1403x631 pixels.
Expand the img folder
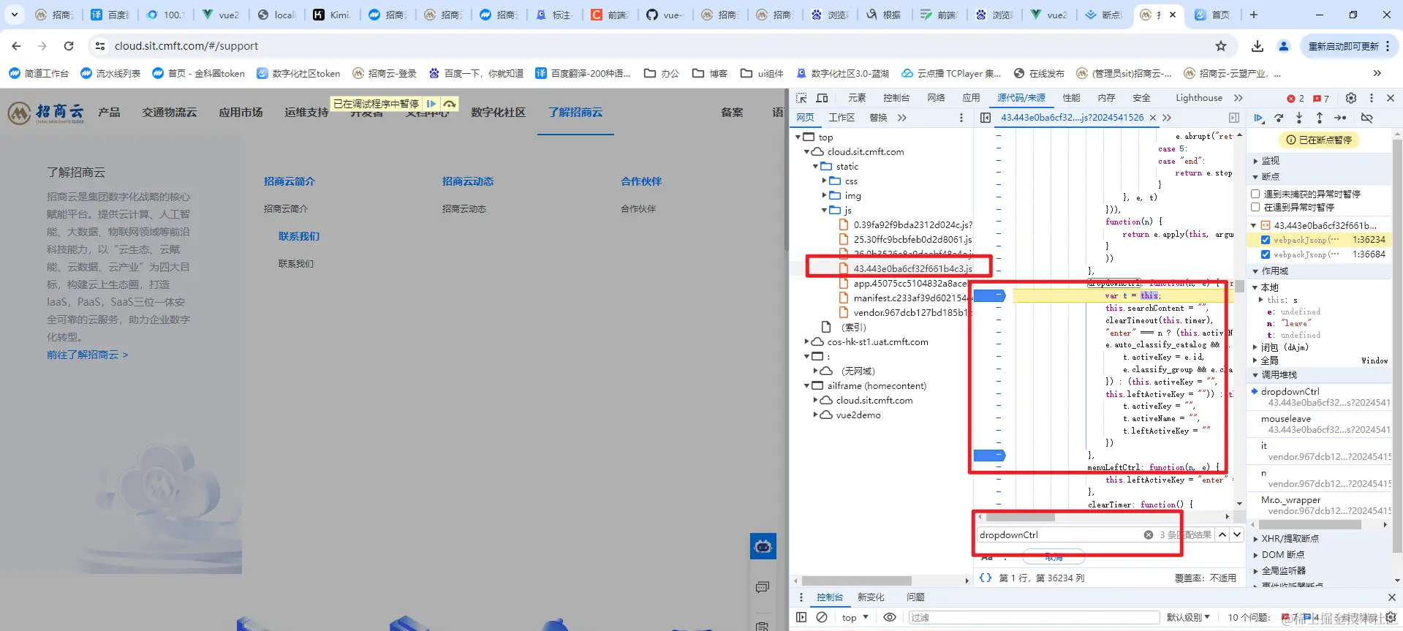[824, 195]
